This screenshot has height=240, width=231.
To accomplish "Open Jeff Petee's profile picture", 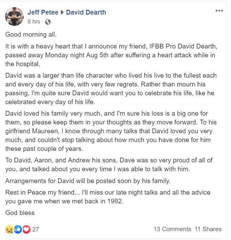I will click(14, 16).
